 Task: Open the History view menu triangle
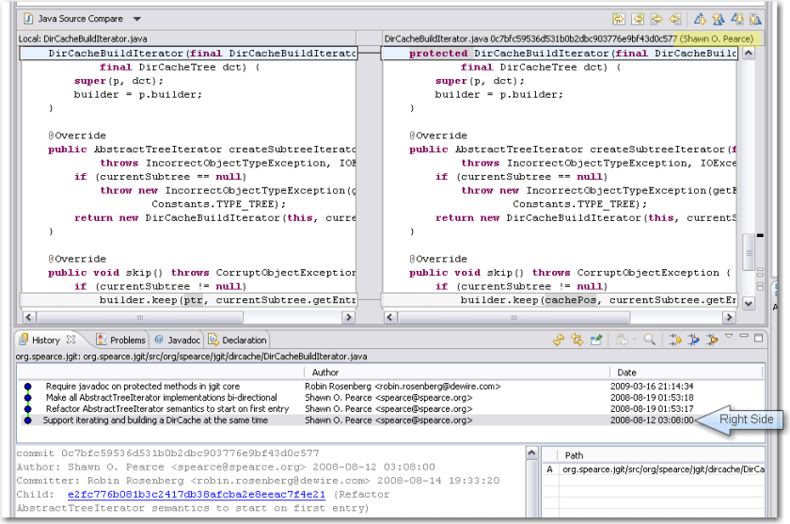pos(728,337)
